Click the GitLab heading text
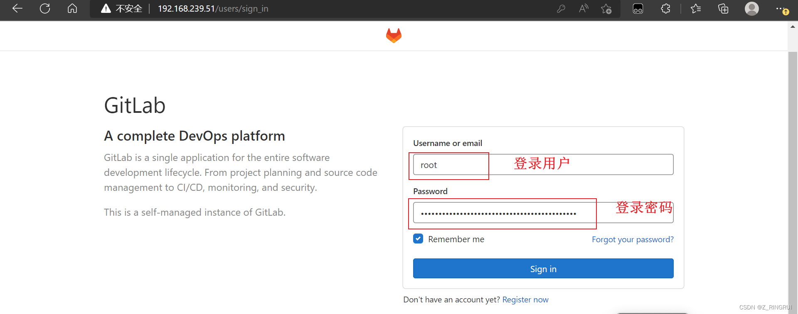The width and height of the screenshot is (798, 314). pyautogui.click(x=135, y=105)
